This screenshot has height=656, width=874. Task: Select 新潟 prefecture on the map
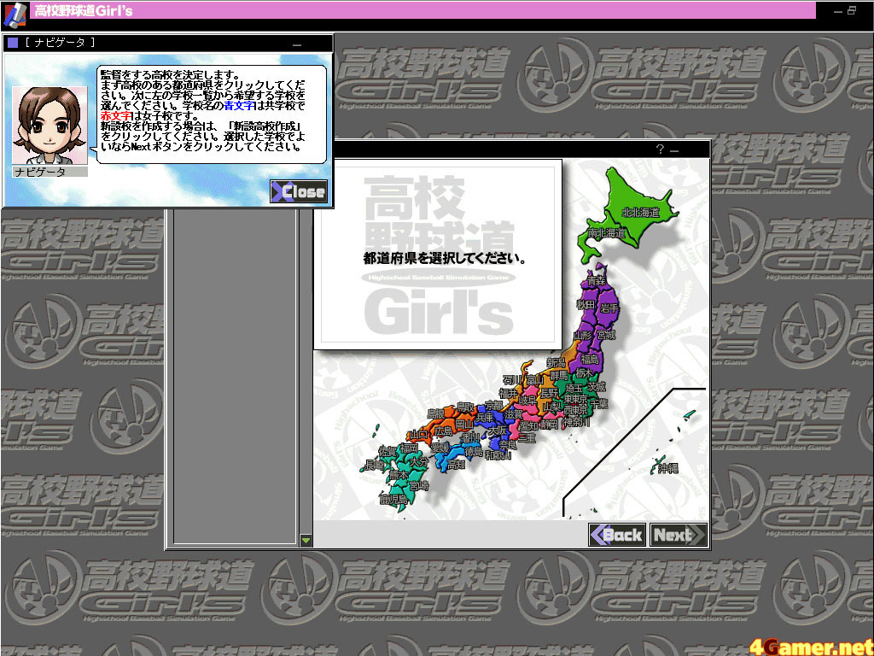(x=556, y=362)
